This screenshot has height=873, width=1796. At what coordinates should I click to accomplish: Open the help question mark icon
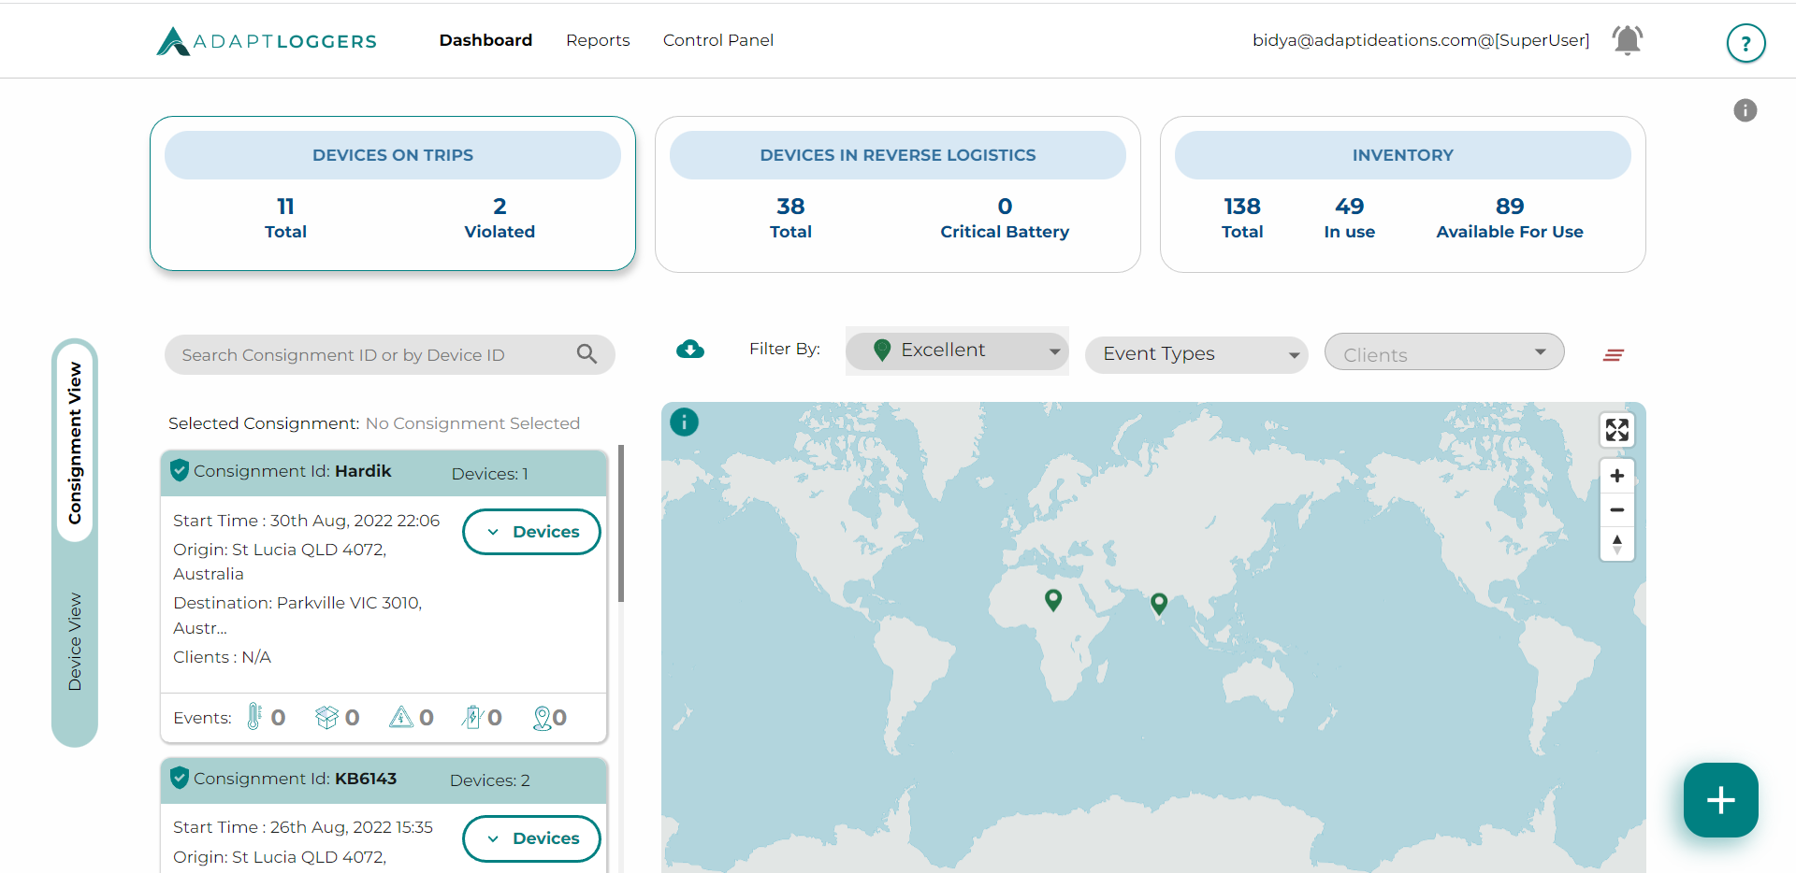pos(1745,43)
